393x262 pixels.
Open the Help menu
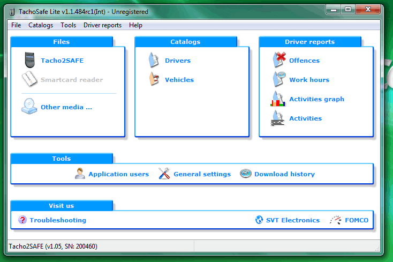click(x=136, y=25)
